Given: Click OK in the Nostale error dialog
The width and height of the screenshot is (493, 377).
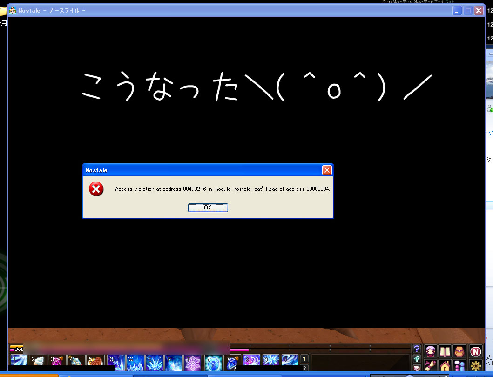Looking at the screenshot, I should [x=208, y=208].
